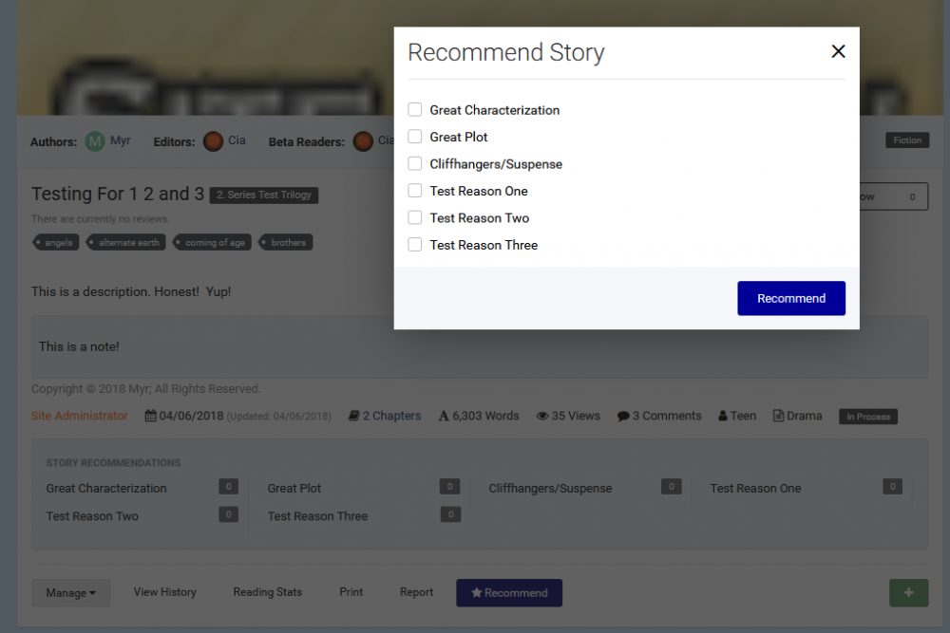The width and height of the screenshot is (950, 633).
Task: Mark the Test Reason Three checkbox
Action: click(x=415, y=245)
